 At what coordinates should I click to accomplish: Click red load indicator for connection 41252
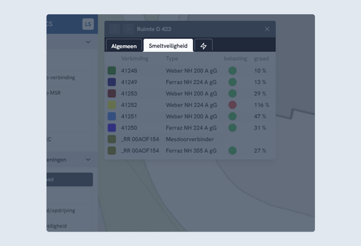[x=232, y=105]
